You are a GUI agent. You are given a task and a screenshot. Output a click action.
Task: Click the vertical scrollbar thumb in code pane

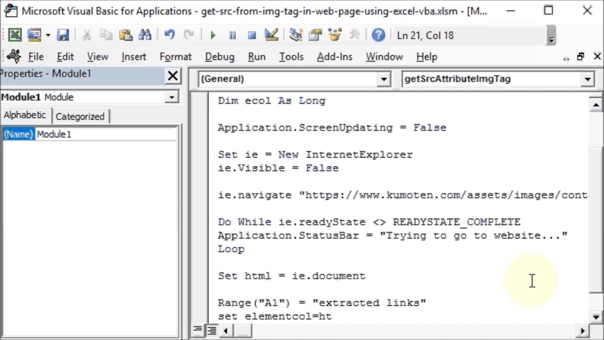click(x=596, y=220)
